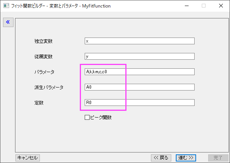Enable the ピーク関数 checkbox

87,117
